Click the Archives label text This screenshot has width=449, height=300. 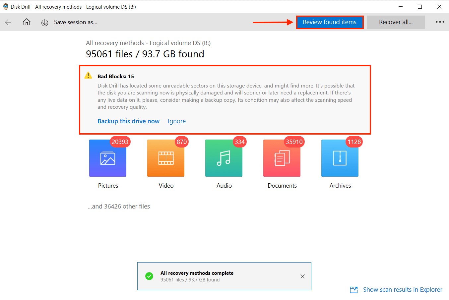pos(340,186)
